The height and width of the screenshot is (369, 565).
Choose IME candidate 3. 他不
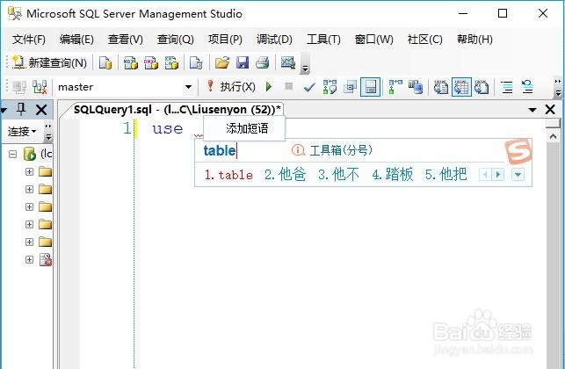coord(338,175)
